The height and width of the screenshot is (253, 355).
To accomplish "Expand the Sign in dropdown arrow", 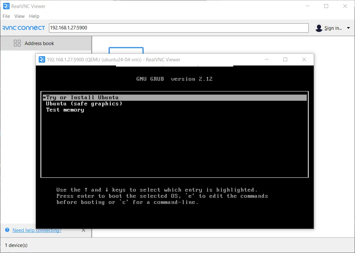I will [x=348, y=28].
